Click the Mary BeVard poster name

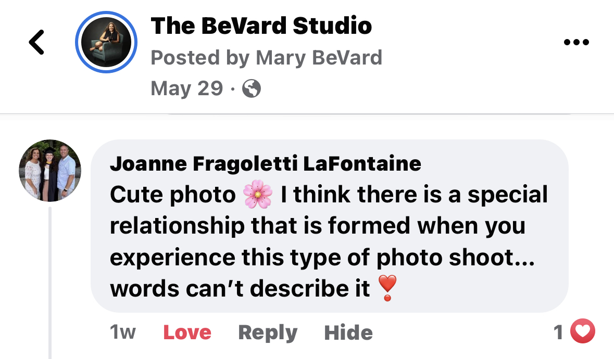318,58
